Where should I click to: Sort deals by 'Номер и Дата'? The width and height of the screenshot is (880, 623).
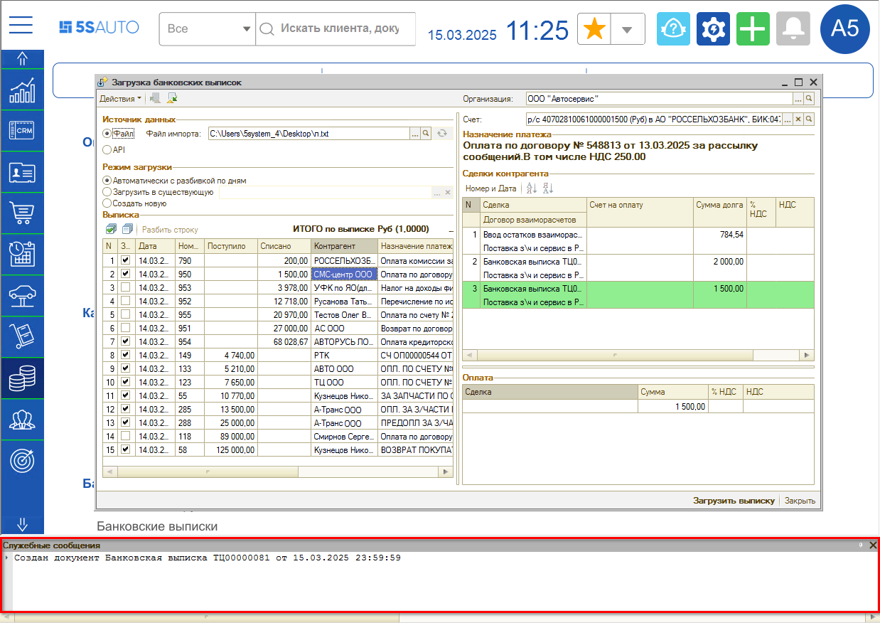coord(490,188)
